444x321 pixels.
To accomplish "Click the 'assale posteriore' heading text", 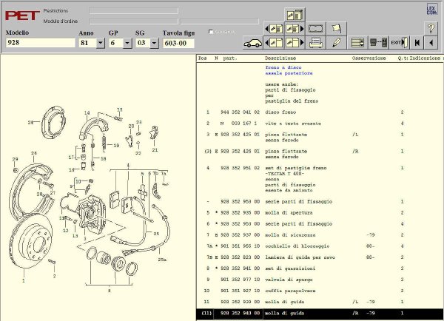I will [289, 73].
